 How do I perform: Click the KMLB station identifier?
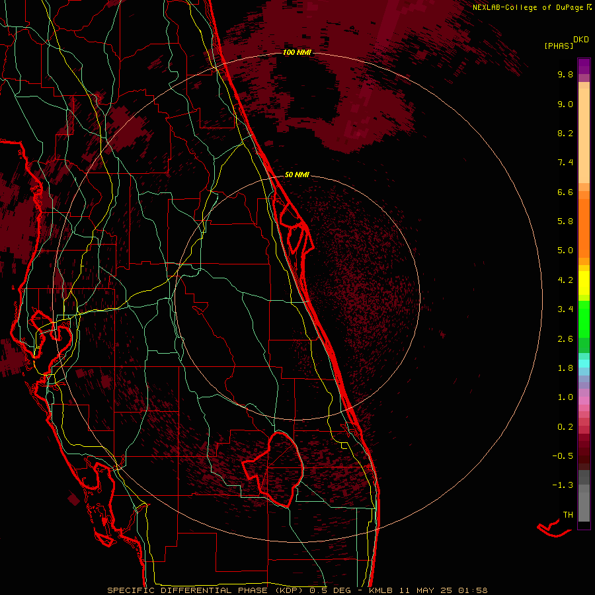381,590
